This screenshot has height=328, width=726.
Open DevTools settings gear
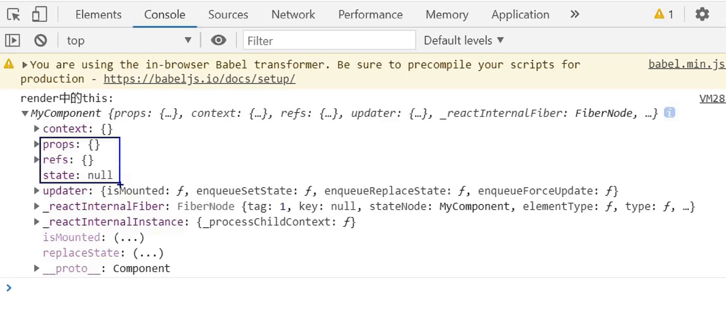702,14
